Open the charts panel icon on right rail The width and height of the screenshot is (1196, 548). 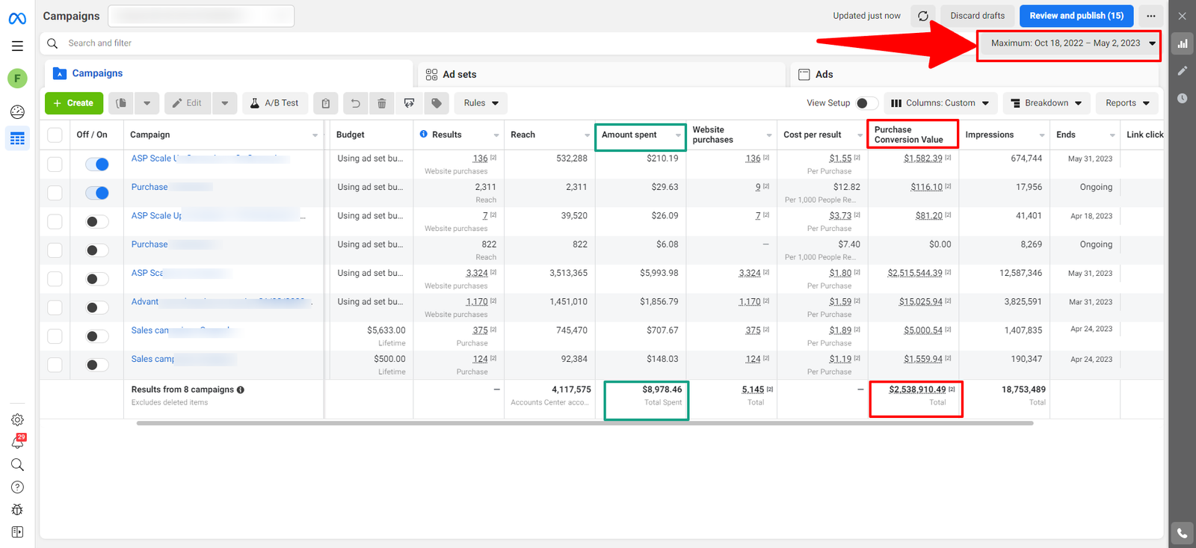coord(1183,43)
